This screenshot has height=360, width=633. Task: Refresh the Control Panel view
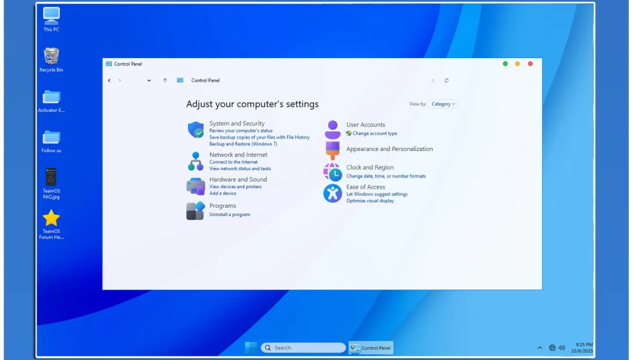(x=446, y=80)
